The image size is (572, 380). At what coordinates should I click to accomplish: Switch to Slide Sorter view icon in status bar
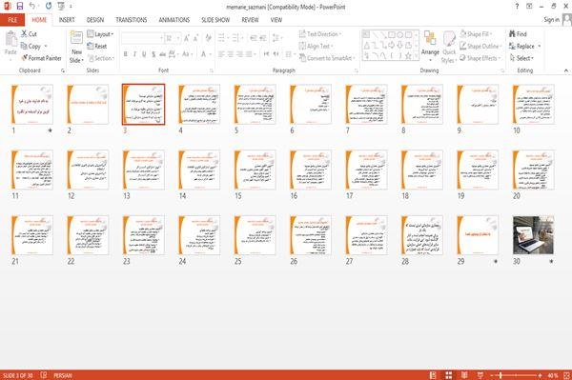coord(449,375)
